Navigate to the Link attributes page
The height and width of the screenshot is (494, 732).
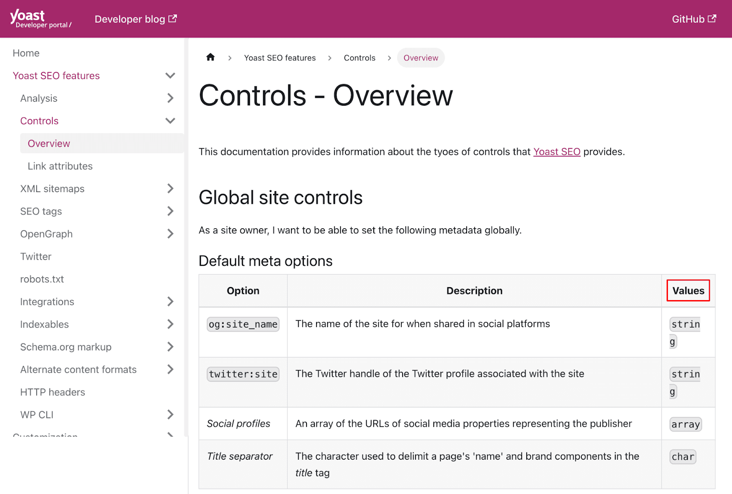pyautogui.click(x=60, y=166)
